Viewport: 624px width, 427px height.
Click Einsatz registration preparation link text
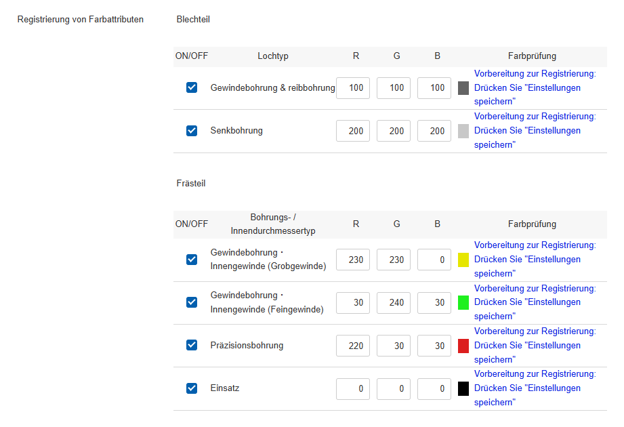[x=534, y=388]
